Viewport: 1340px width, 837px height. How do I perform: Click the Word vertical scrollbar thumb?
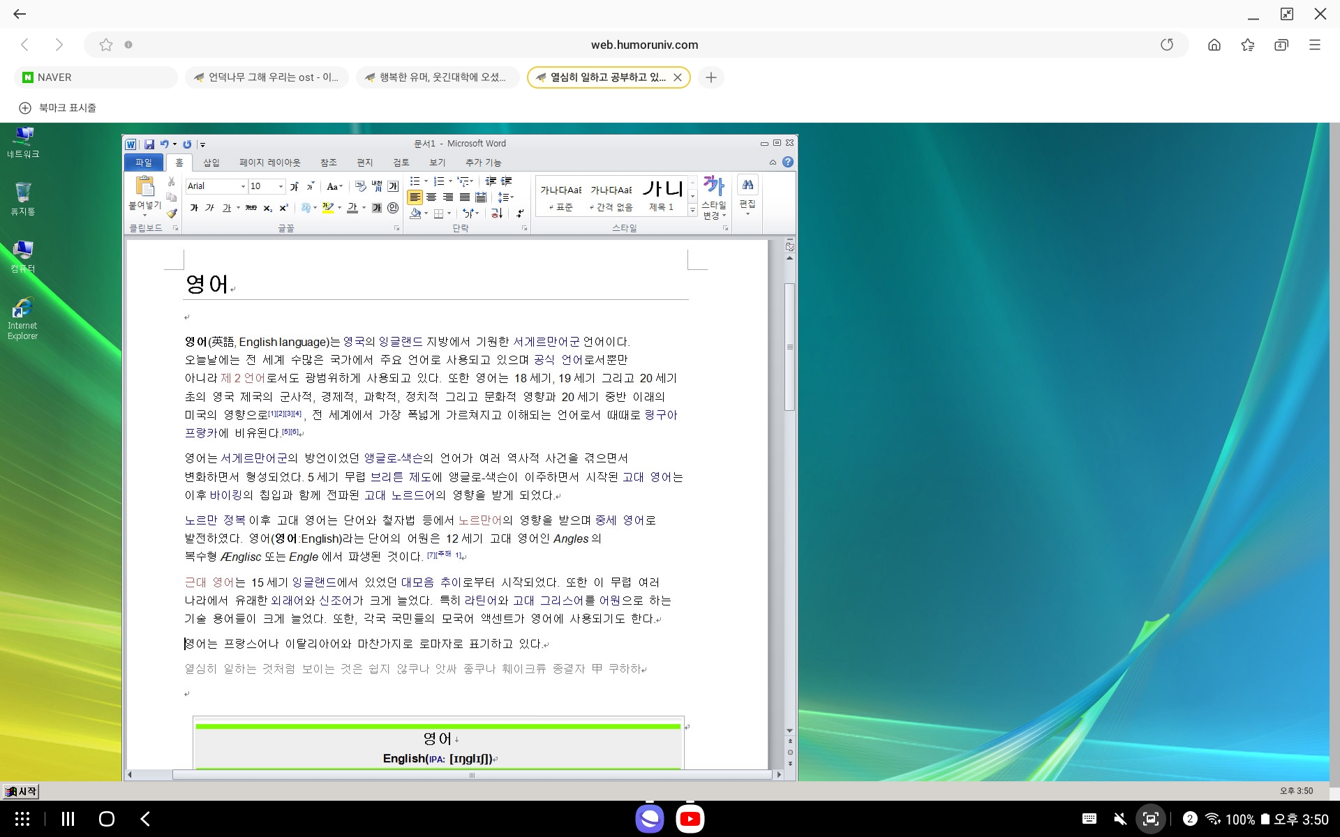click(x=789, y=347)
